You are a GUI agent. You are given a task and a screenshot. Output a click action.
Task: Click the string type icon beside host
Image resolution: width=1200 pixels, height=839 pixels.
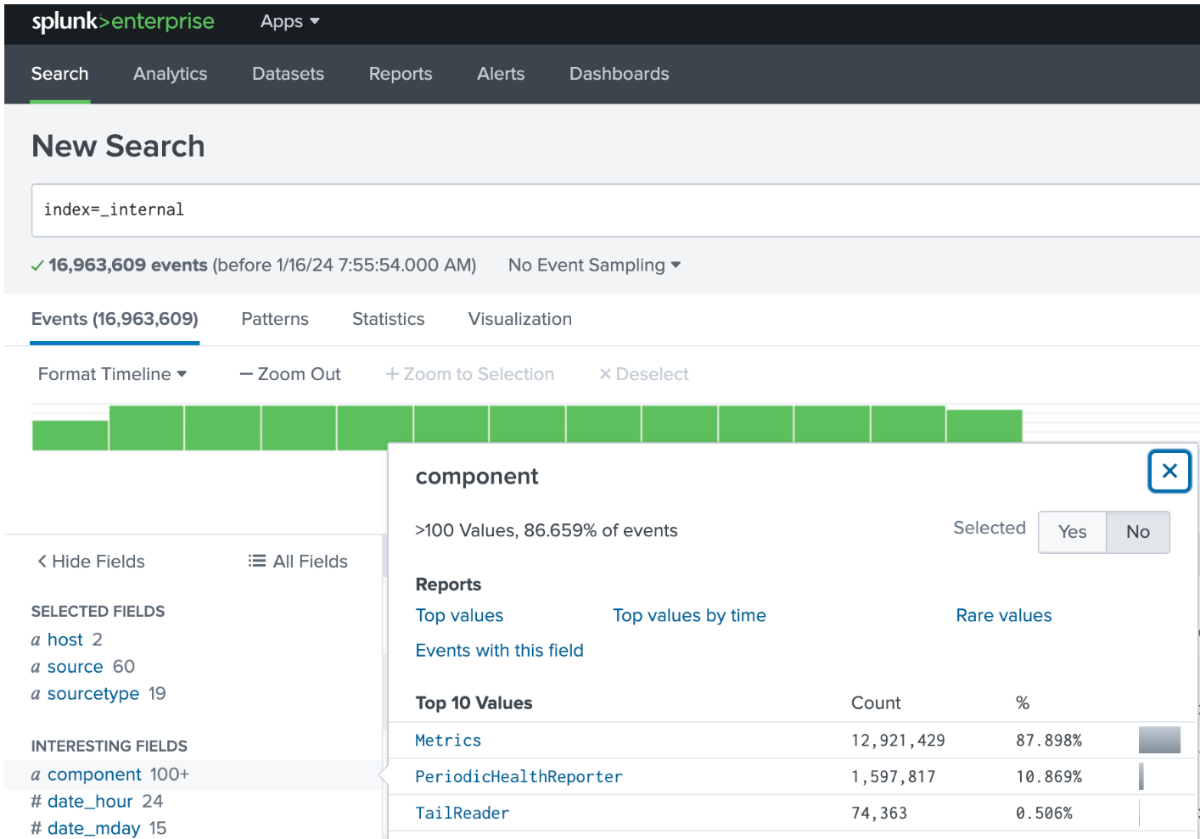[36, 640]
